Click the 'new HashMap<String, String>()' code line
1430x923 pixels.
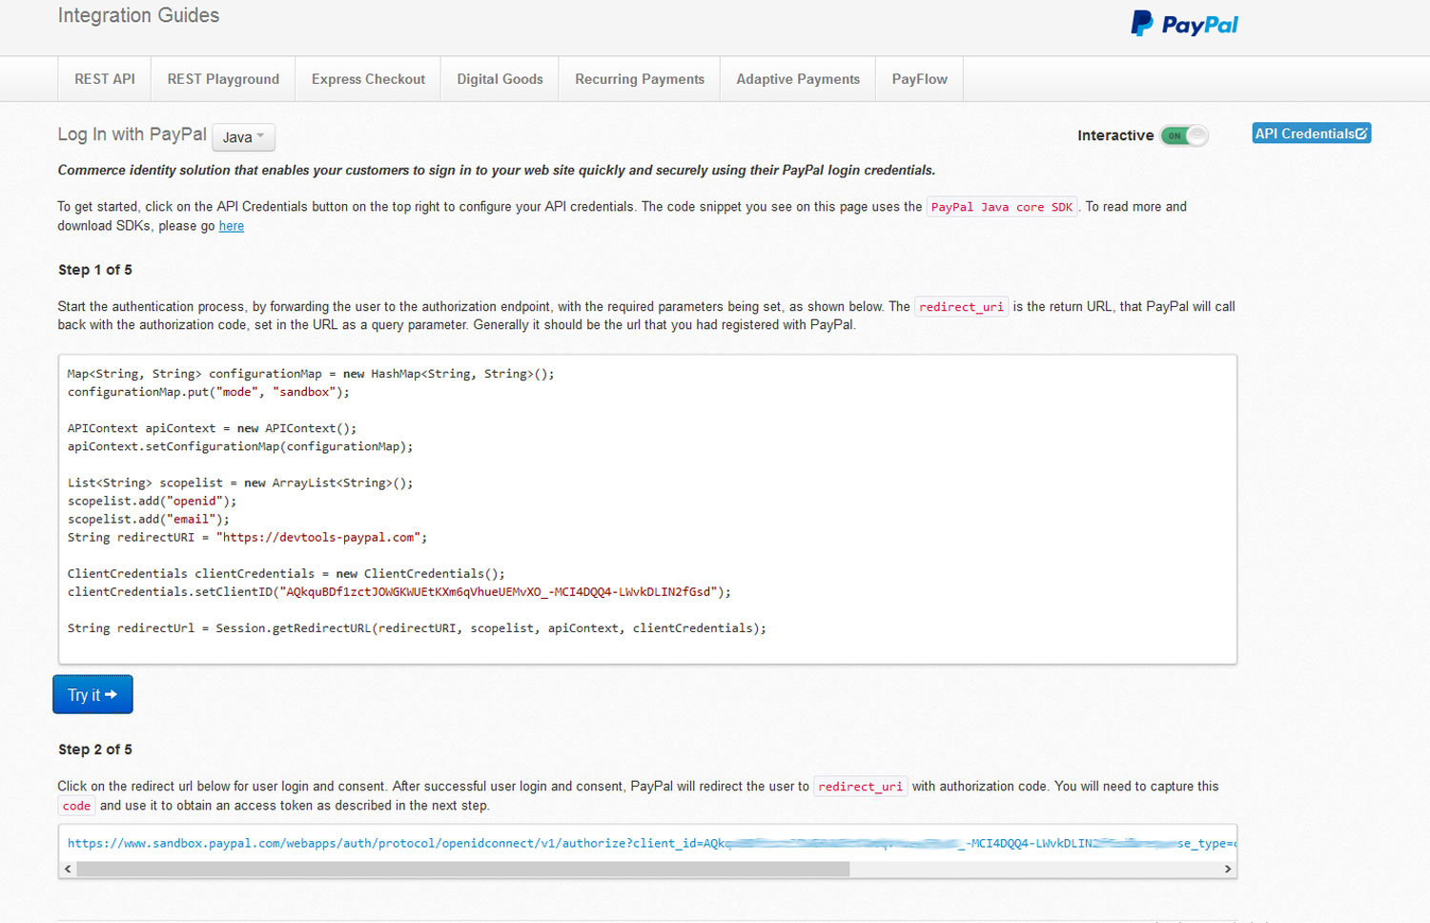[311, 374]
